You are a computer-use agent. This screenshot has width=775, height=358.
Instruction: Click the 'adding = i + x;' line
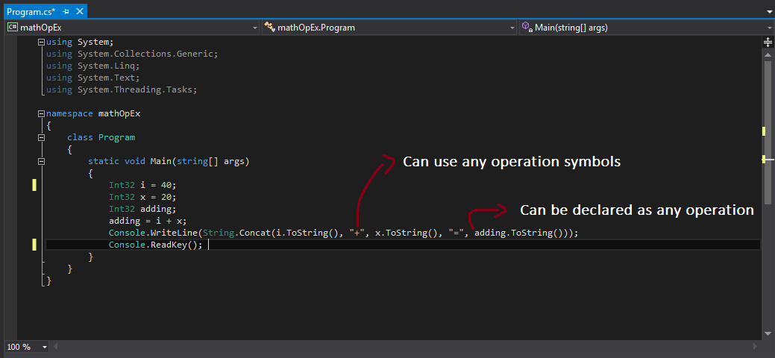point(148,221)
